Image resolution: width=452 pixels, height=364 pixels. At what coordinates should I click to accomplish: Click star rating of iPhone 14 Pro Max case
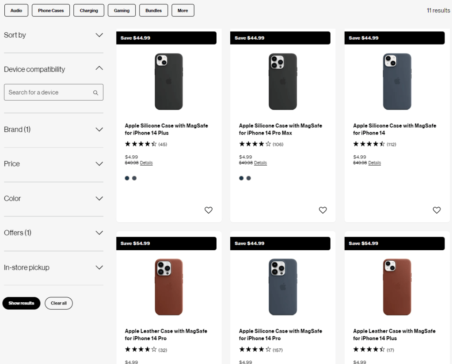[x=255, y=144]
